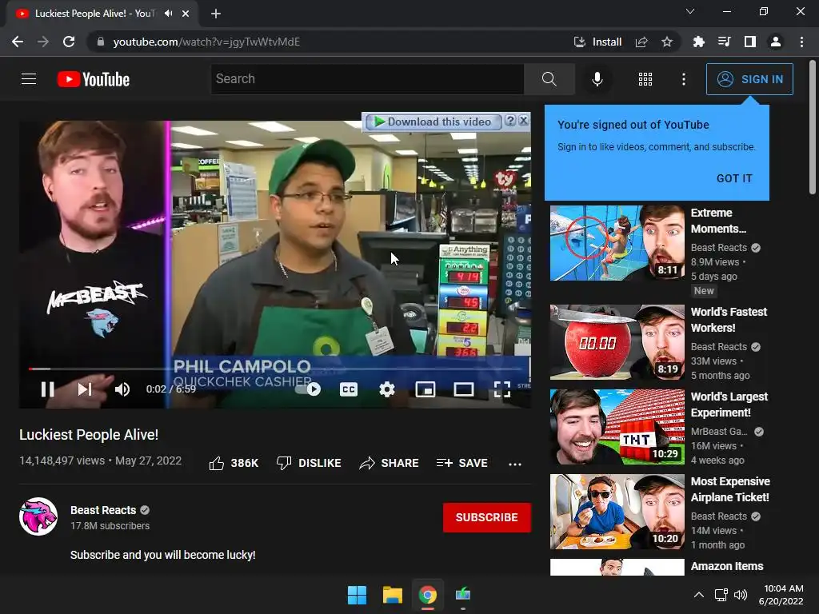
Task: Click the YouTube page scrollbar
Action: tap(813, 128)
